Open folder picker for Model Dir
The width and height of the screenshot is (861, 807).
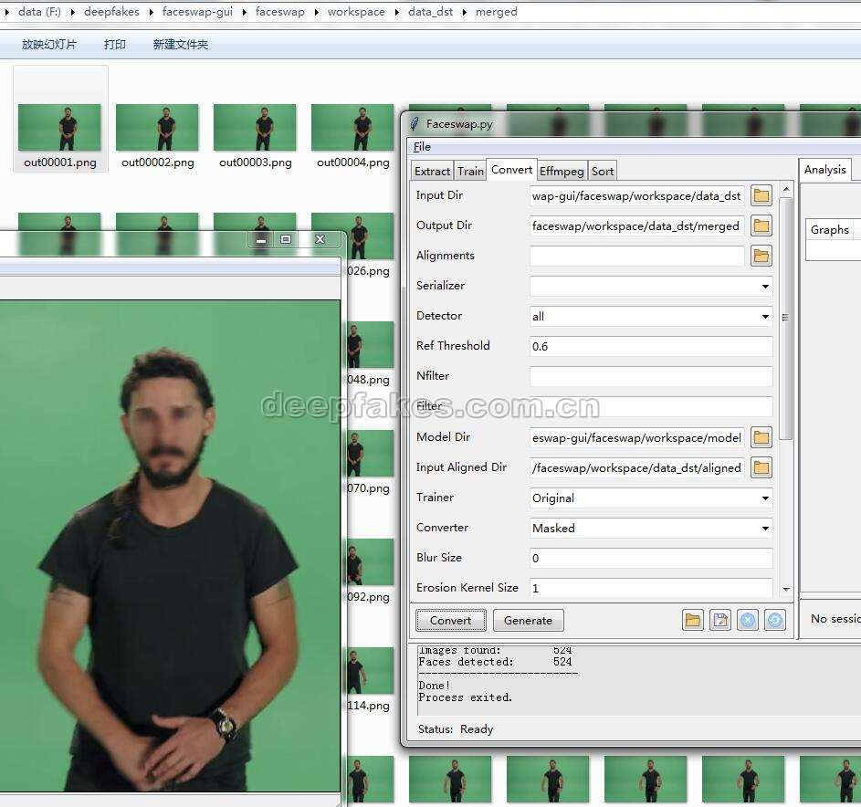point(761,437)
